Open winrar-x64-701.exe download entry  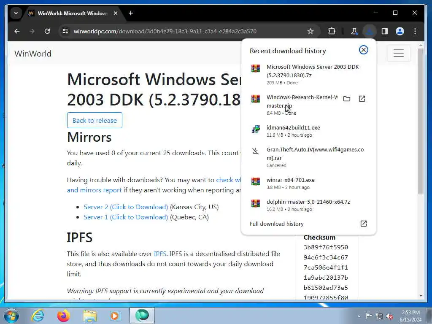[308, 183]
